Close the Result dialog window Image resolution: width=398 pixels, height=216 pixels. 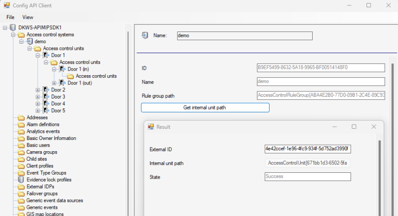[373, 127]
